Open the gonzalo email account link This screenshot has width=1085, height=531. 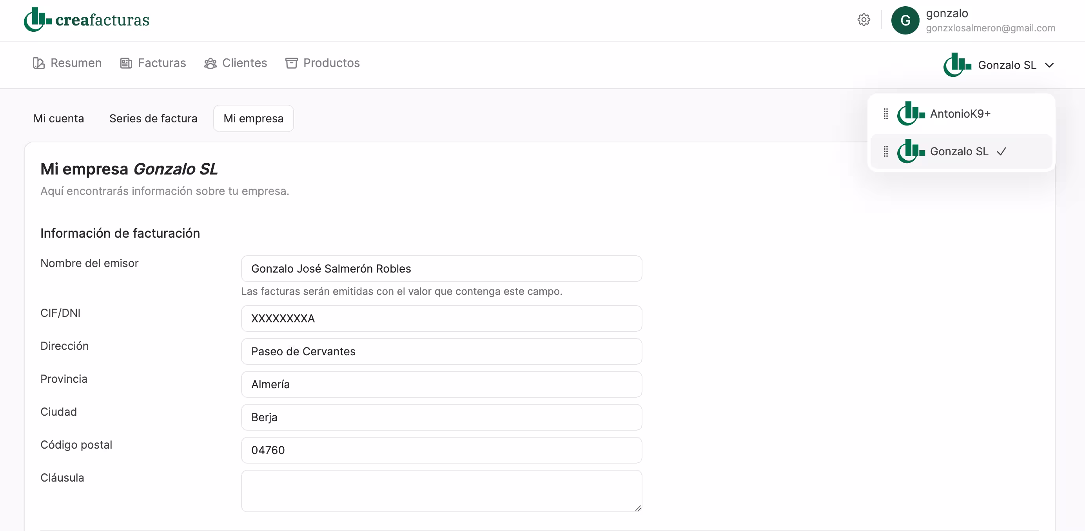click(990, 28)
